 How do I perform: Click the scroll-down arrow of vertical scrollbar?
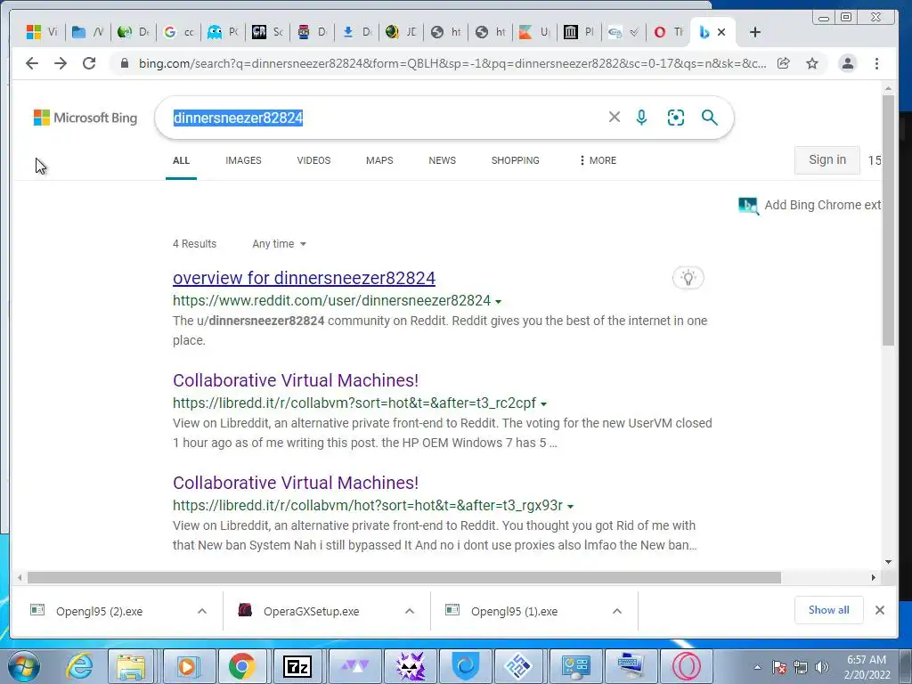point(888,562)
